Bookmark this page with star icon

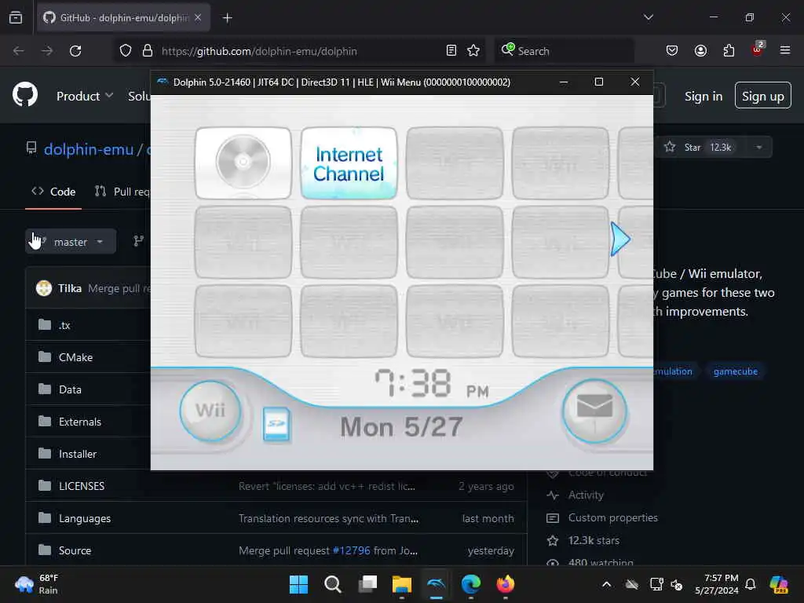[x=473, y=51]
